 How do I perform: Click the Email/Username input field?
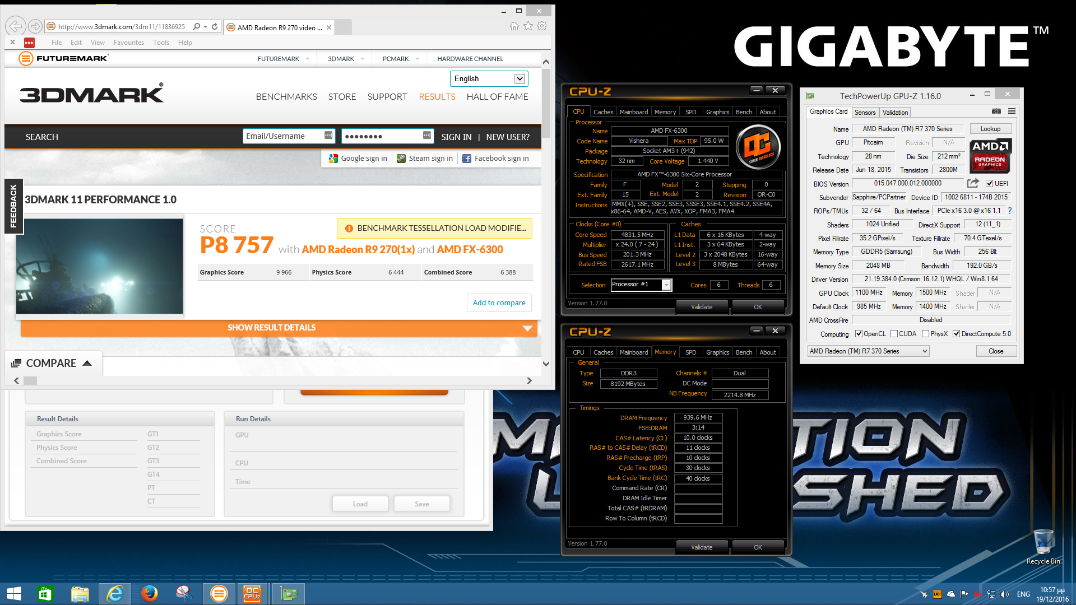coord(289,136)
